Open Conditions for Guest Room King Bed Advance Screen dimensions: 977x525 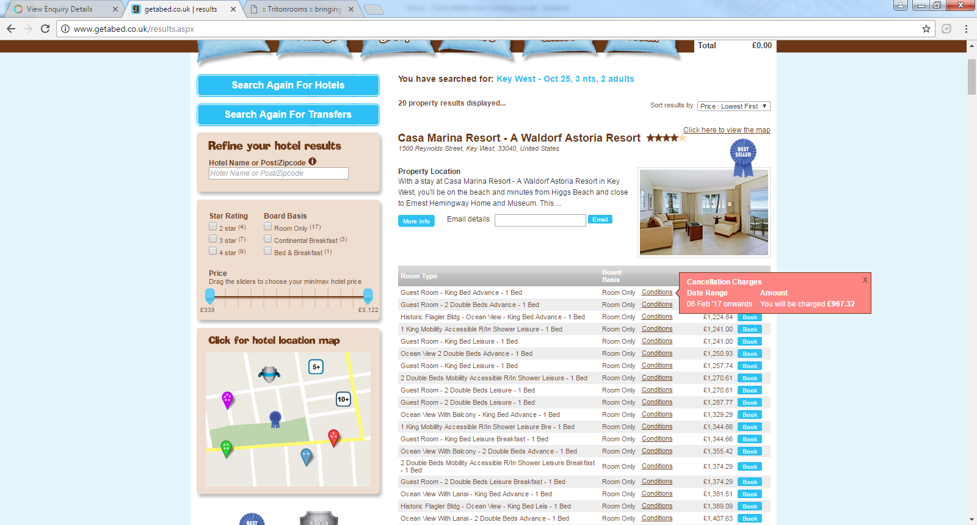pyautogui.click(x=657, y=292)
